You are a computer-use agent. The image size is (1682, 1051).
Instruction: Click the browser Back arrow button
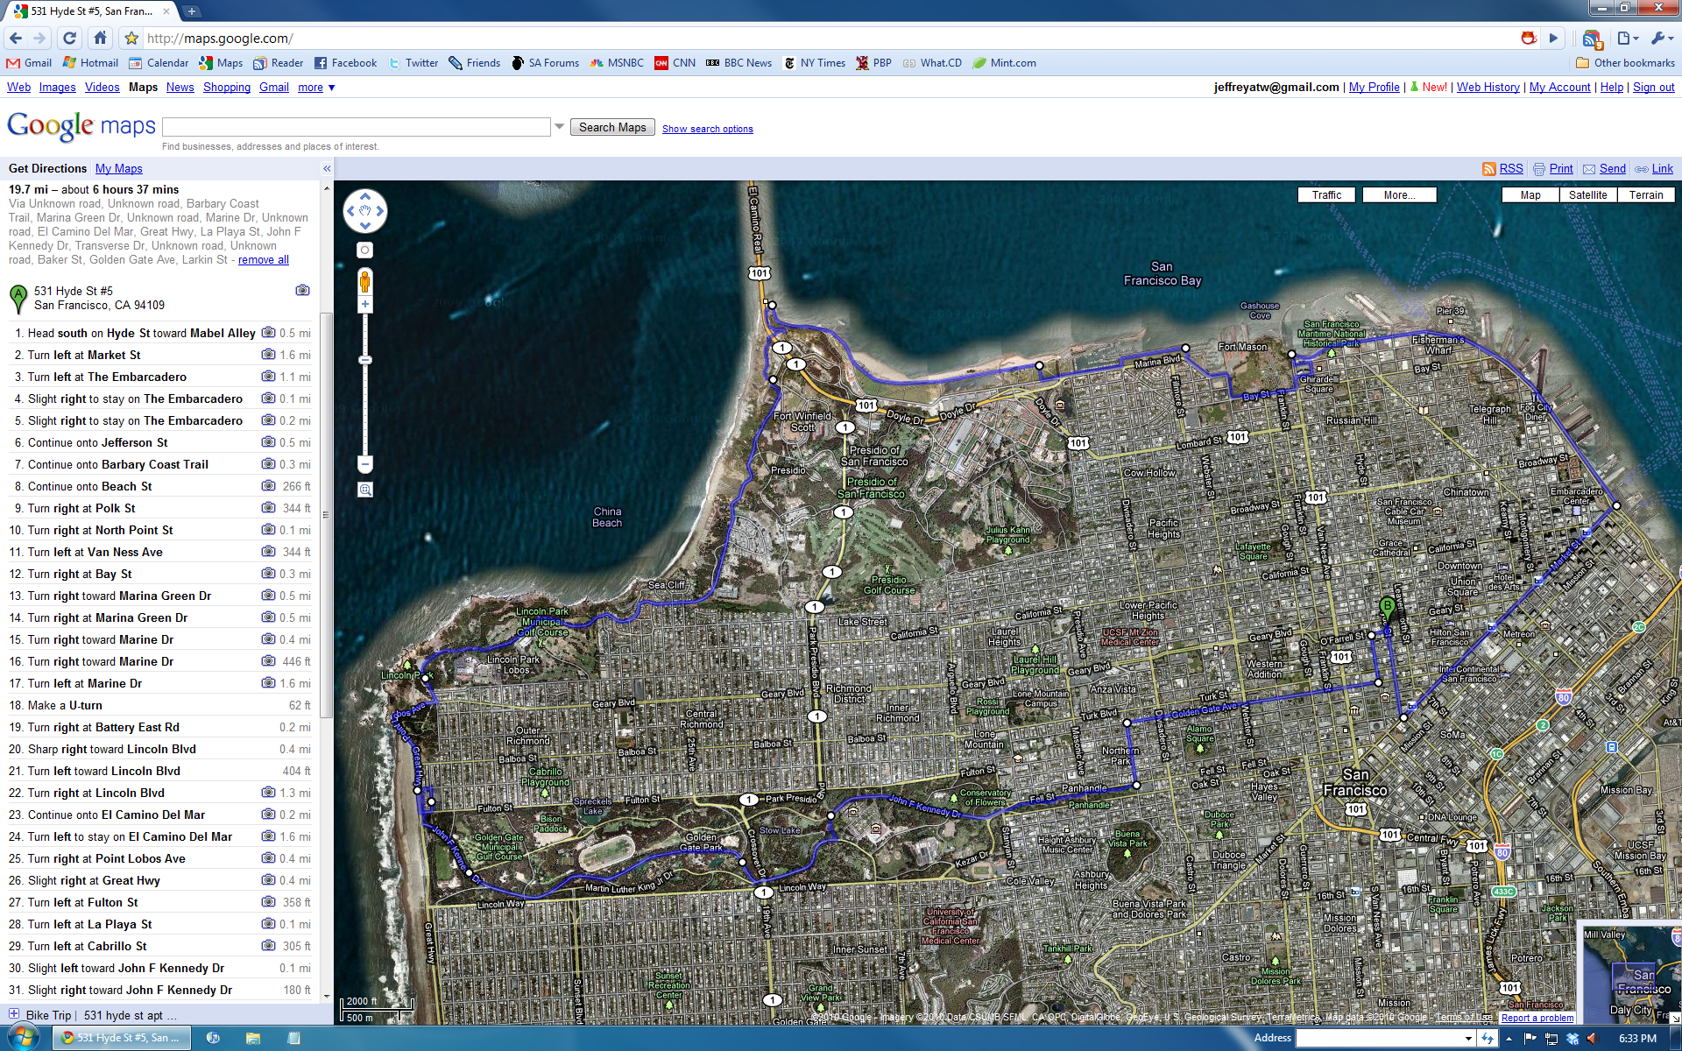coord(16,38)
